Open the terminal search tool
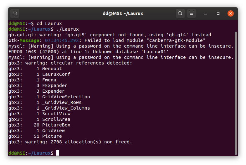246x165 pixels. pyautogui.click(x=180, y=13)
